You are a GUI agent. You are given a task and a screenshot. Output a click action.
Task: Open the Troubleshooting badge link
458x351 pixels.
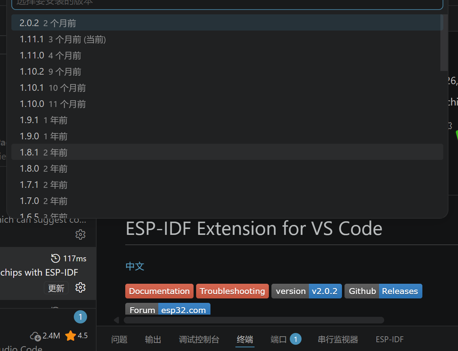point(232,291)
